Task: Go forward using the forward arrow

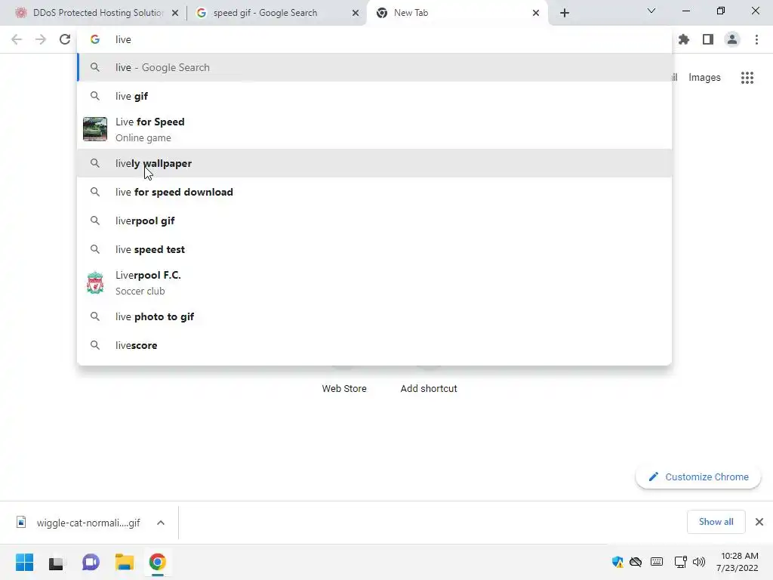Action: [41, 39]
